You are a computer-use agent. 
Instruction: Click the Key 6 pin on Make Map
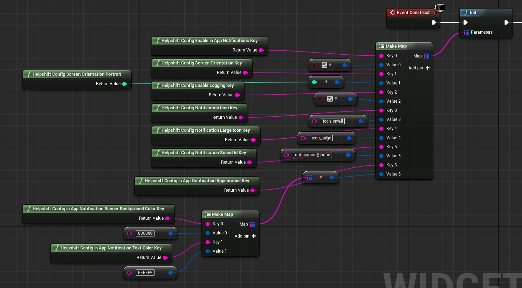[382, 165]
